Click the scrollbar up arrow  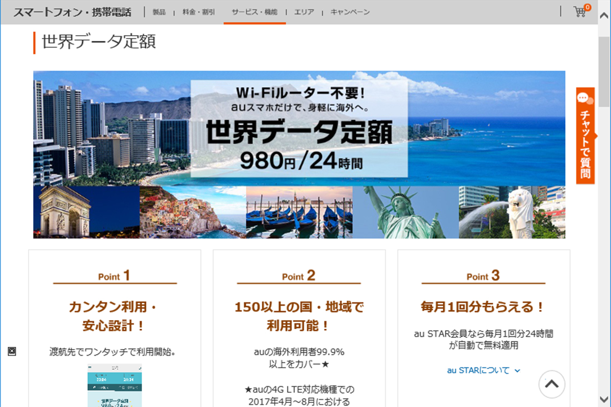pos(604,30)
